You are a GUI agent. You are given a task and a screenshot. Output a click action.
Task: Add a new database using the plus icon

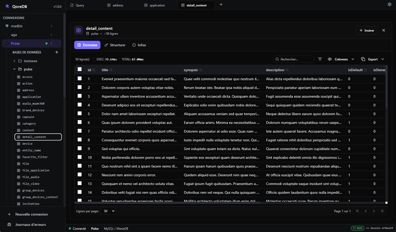pyautogui.click(x=56, y=52)
